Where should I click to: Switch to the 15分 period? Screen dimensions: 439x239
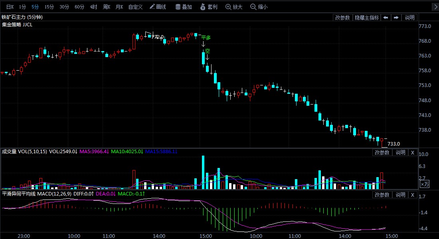[49, 7]
